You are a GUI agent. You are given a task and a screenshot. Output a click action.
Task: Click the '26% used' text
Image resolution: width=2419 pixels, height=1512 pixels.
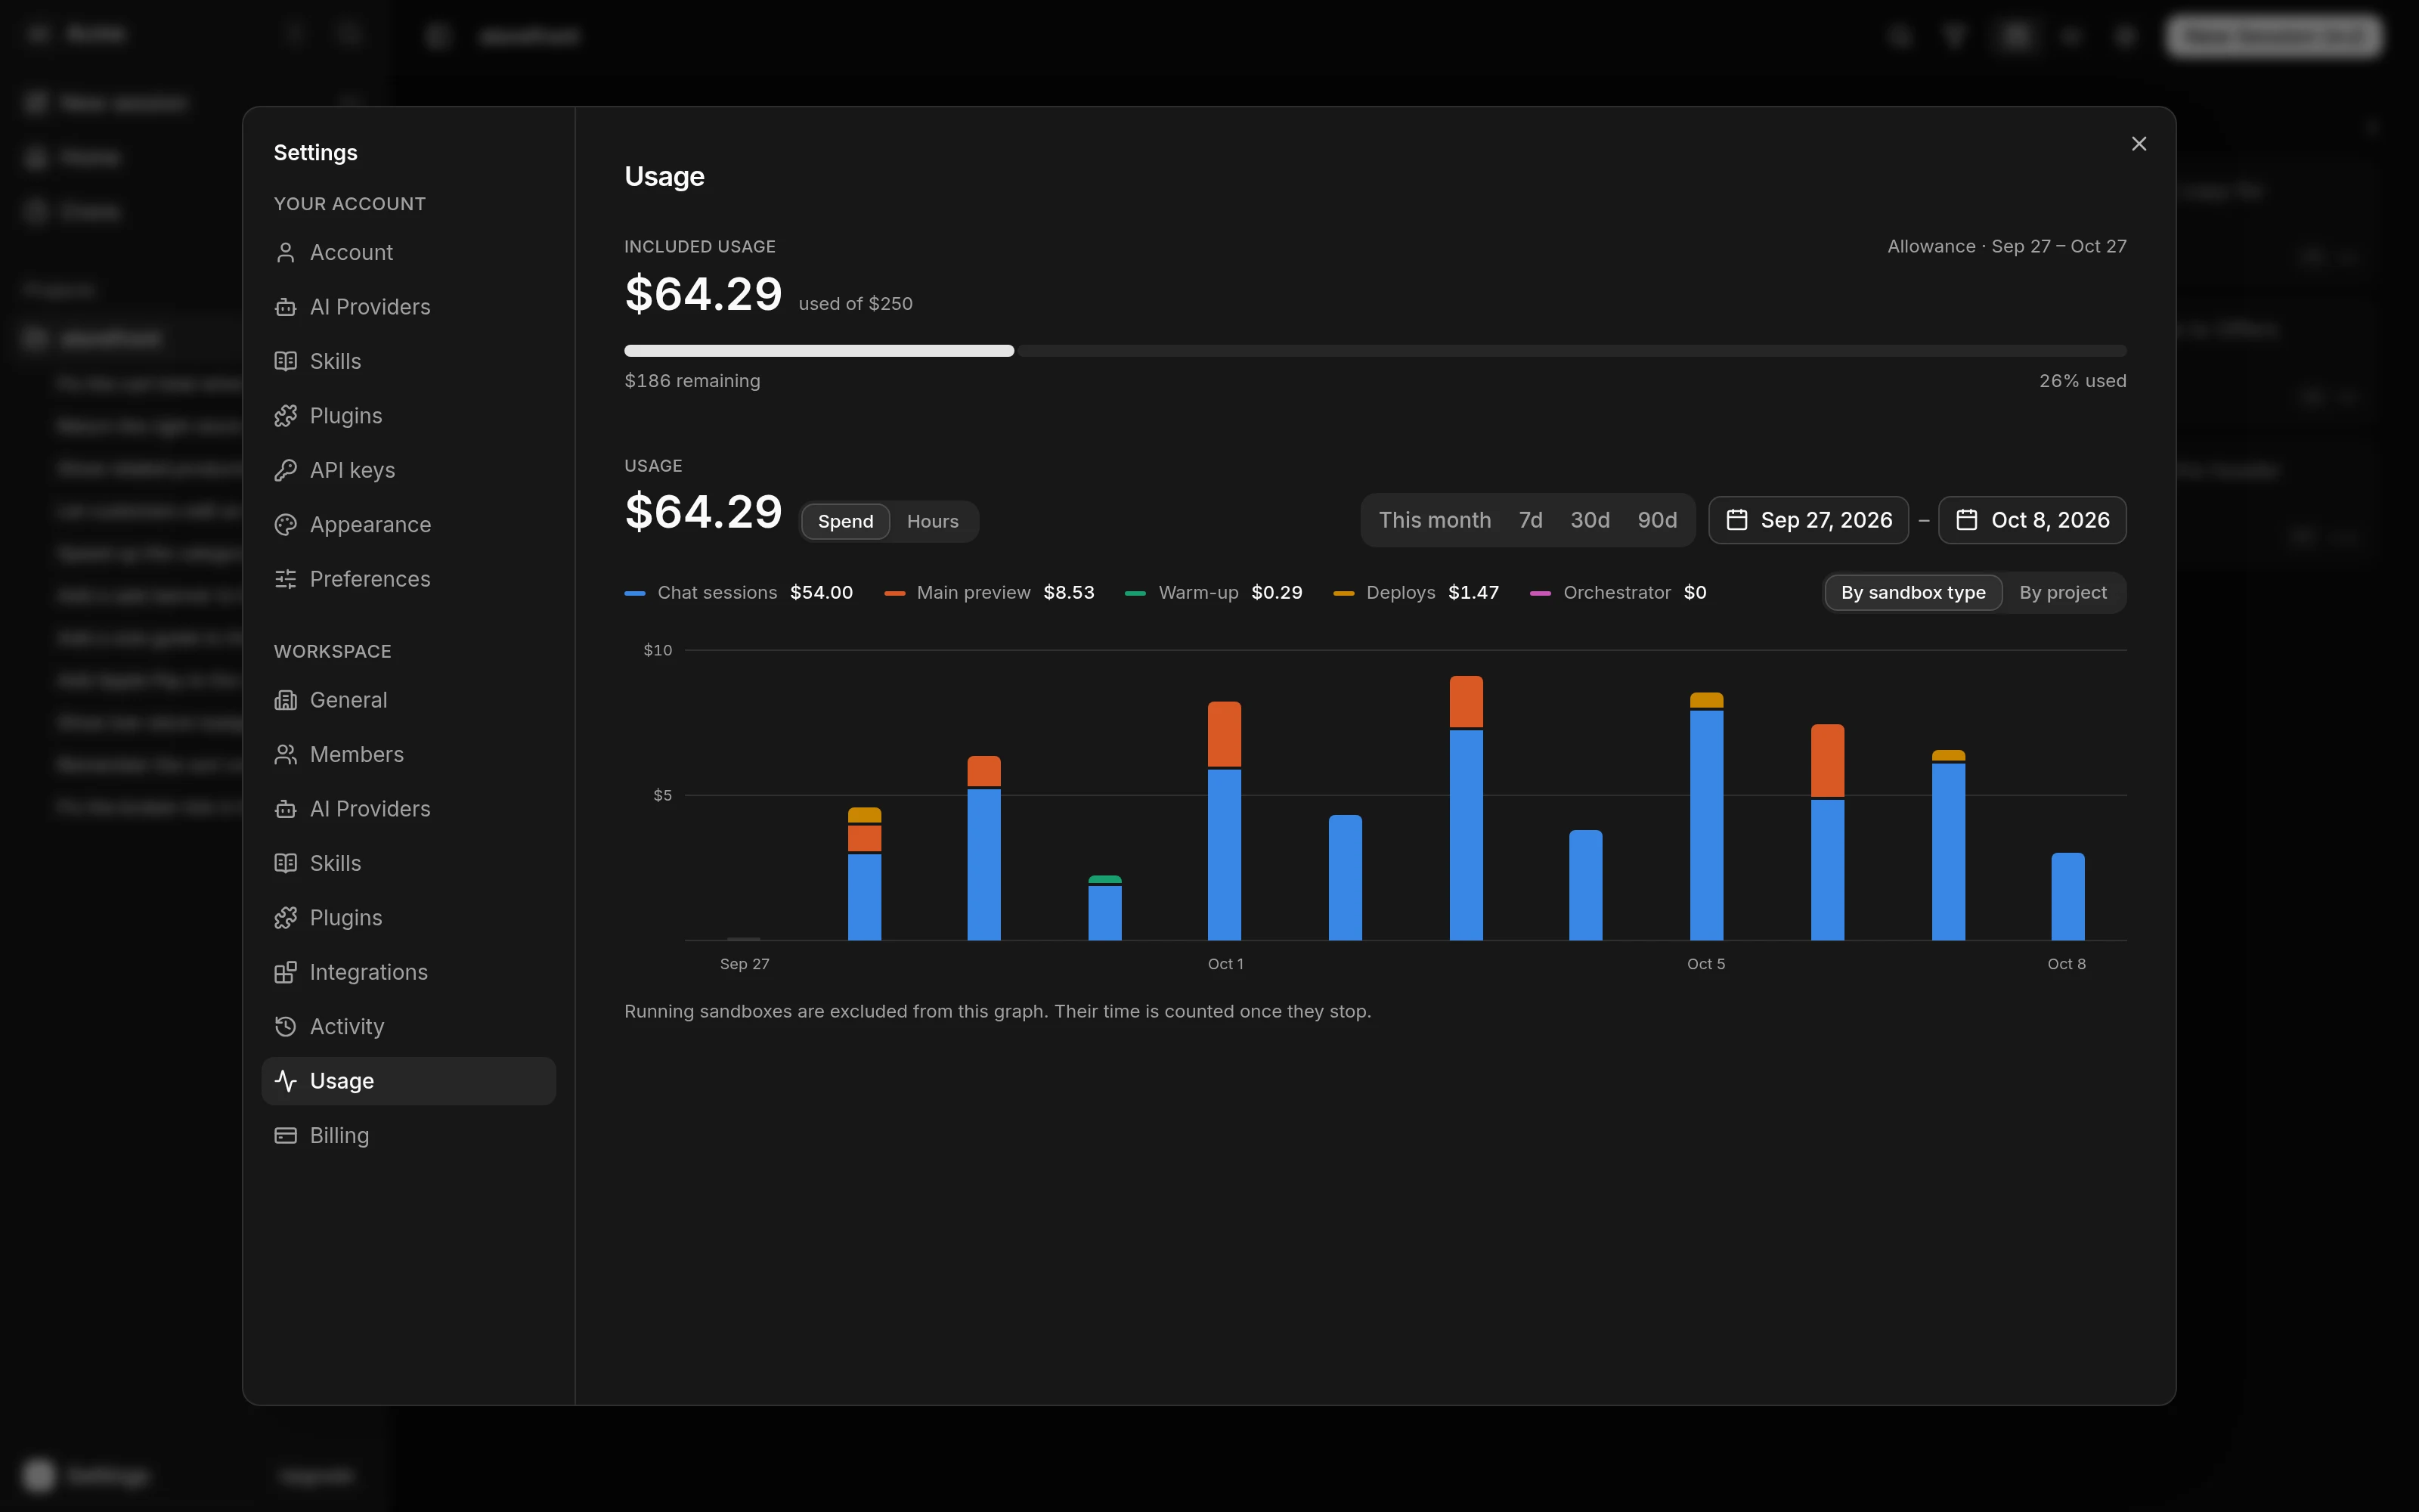2082,381
